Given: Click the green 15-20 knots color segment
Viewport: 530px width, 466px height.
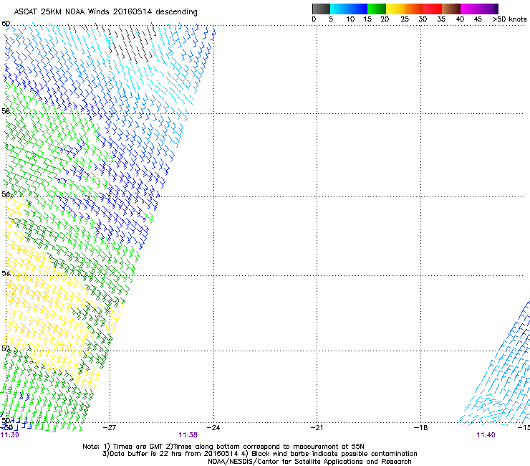Looking at the screenshot, I should (377, 9).
